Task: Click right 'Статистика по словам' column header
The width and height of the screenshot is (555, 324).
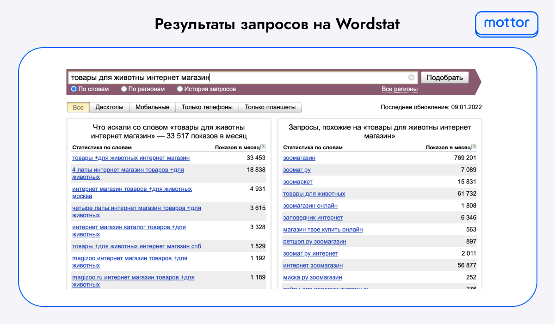Action: click(x=313, y=147)
